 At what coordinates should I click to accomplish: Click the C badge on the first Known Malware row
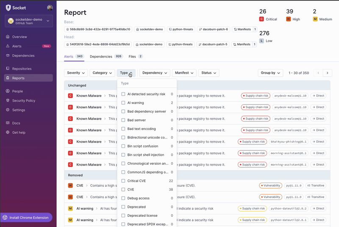70,96
